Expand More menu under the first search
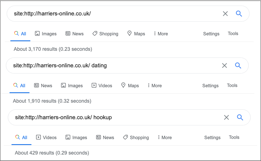Screen dimensions: 261x161 coord(161,34)
